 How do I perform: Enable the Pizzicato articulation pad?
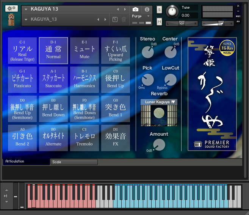point(22,80)
